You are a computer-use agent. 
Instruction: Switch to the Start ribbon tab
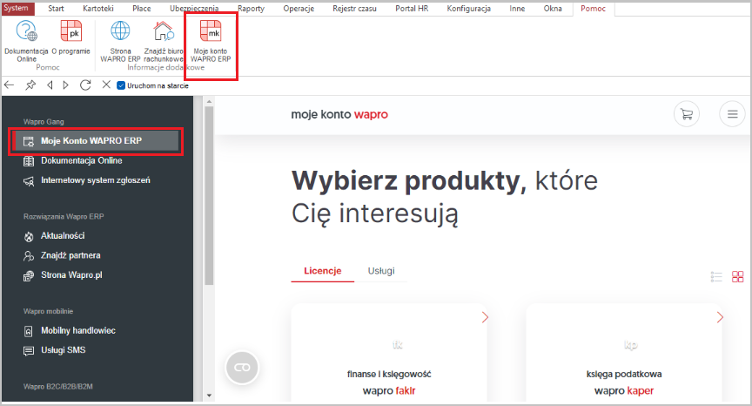pos(56,9)
